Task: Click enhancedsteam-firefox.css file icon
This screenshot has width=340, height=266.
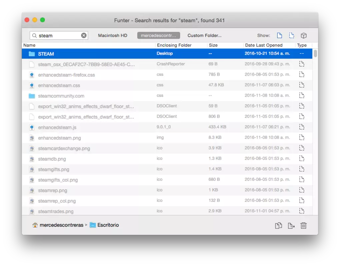Action: coord(32,75)
